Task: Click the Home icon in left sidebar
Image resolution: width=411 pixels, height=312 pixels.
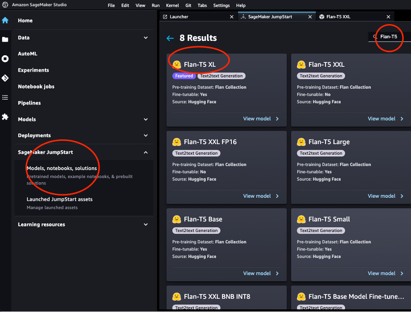Action: click(5, 21)
